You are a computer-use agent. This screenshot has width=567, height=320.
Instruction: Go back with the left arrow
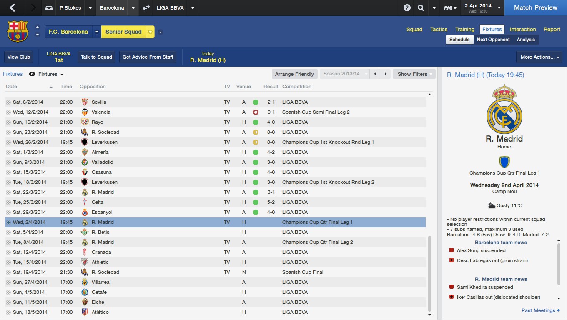click(x=12, y=8)
